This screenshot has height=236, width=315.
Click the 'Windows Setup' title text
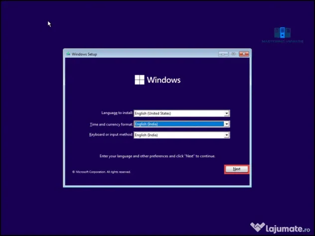pos(84,54)
